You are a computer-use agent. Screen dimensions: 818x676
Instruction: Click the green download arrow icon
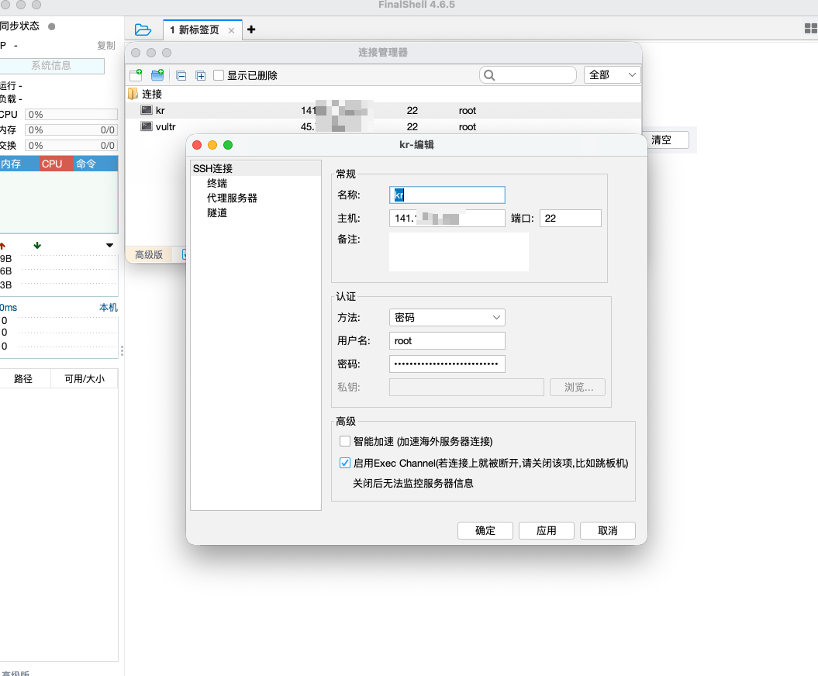[x=37, y=245]
